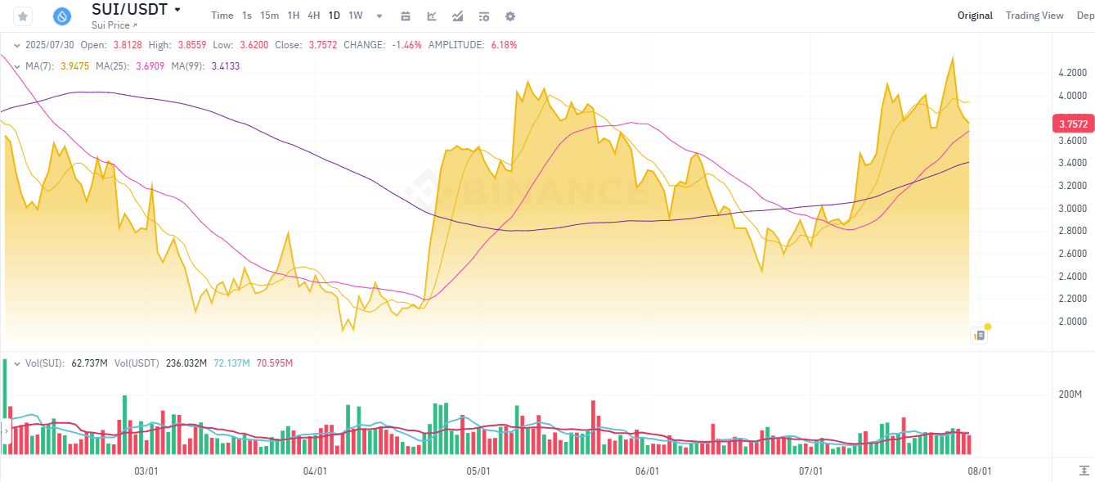Open the calendar date-range picker icon
The height and width of the screenshot is (482, 1095).
(406, 16)
